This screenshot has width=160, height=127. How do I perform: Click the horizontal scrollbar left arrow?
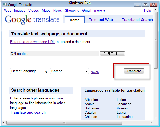pyautogui.click(x=4, y=122)
